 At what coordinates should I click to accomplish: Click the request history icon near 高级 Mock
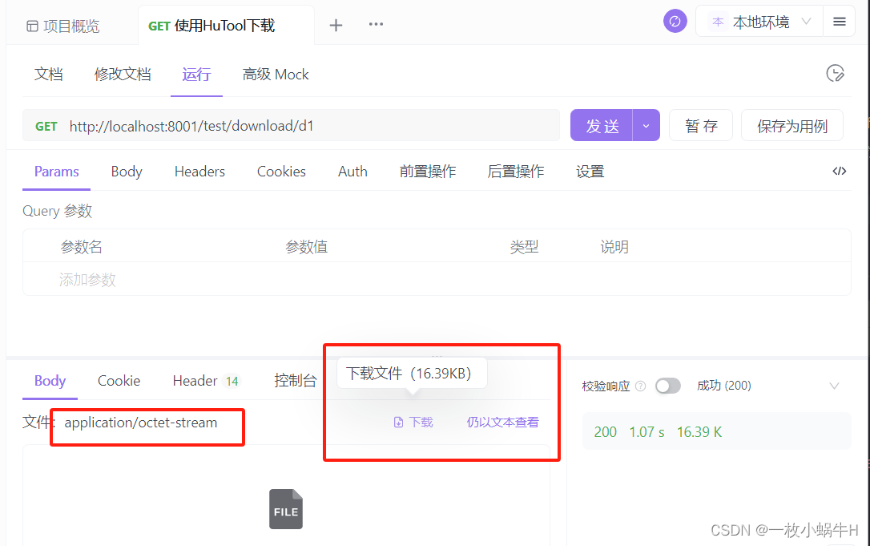[835, 73]
